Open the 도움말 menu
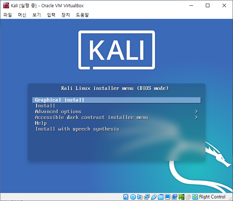233x201 pixels. click(82, 15)
